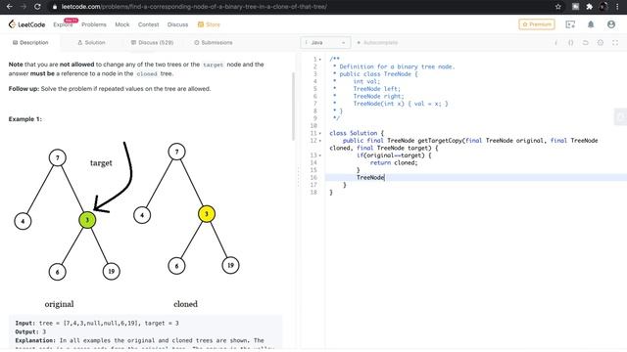Collapse getTargetCopy method at line 12

click(x=320, y=141)
